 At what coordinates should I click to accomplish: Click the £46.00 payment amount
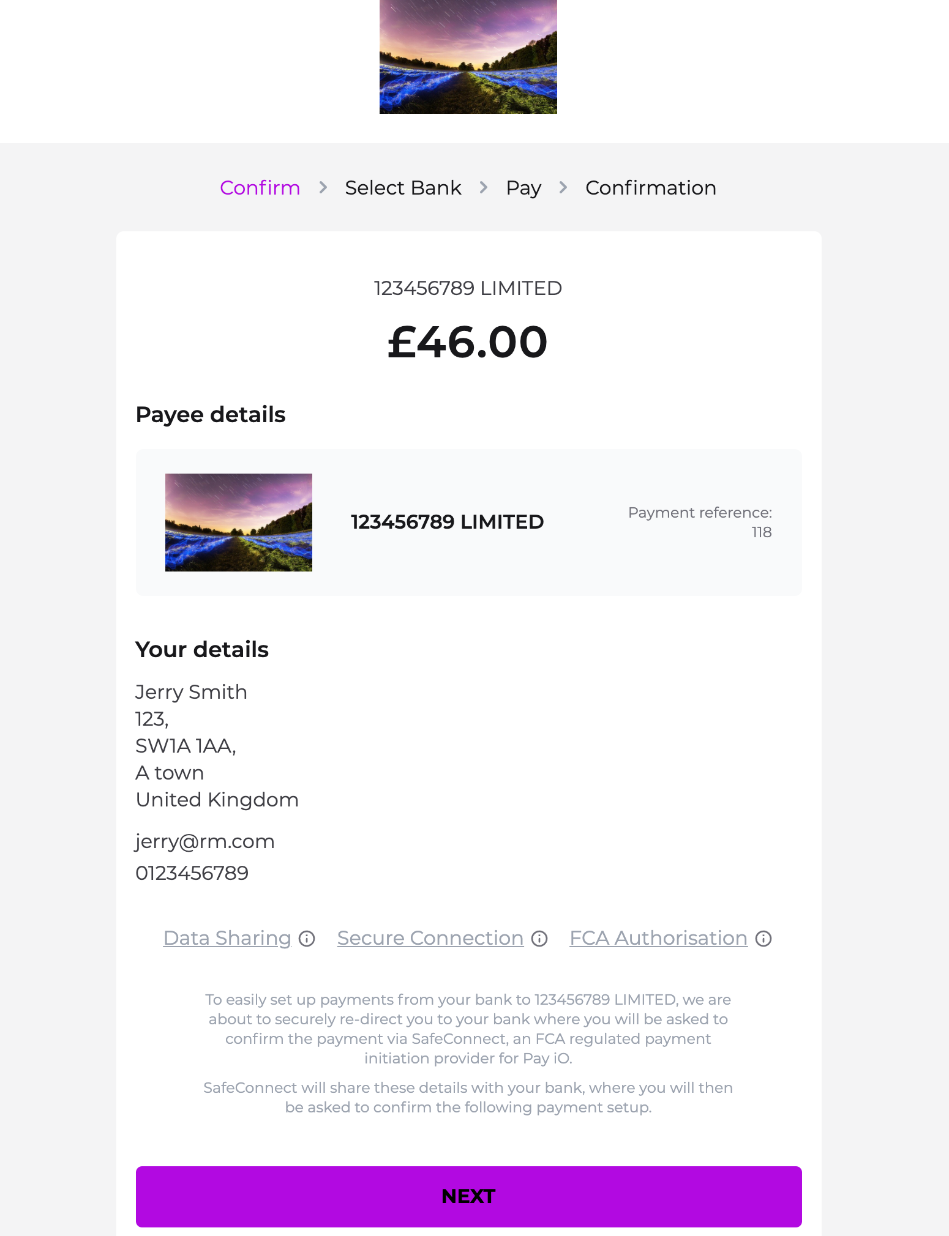pos(468,341)
